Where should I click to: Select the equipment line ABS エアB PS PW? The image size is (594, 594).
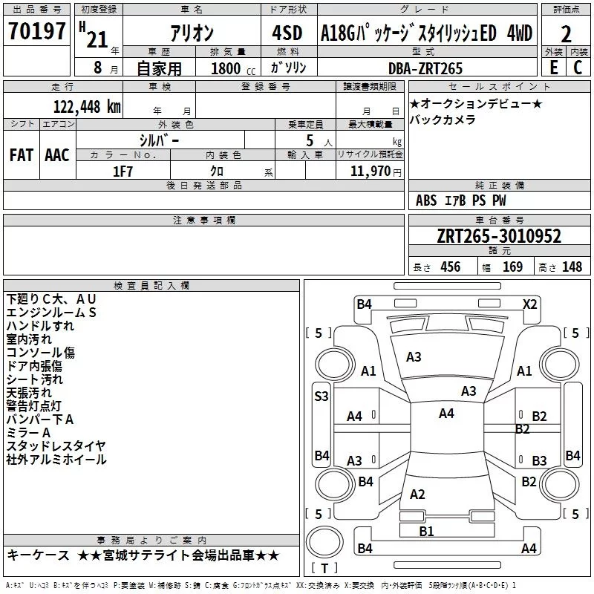click(460, 200)
